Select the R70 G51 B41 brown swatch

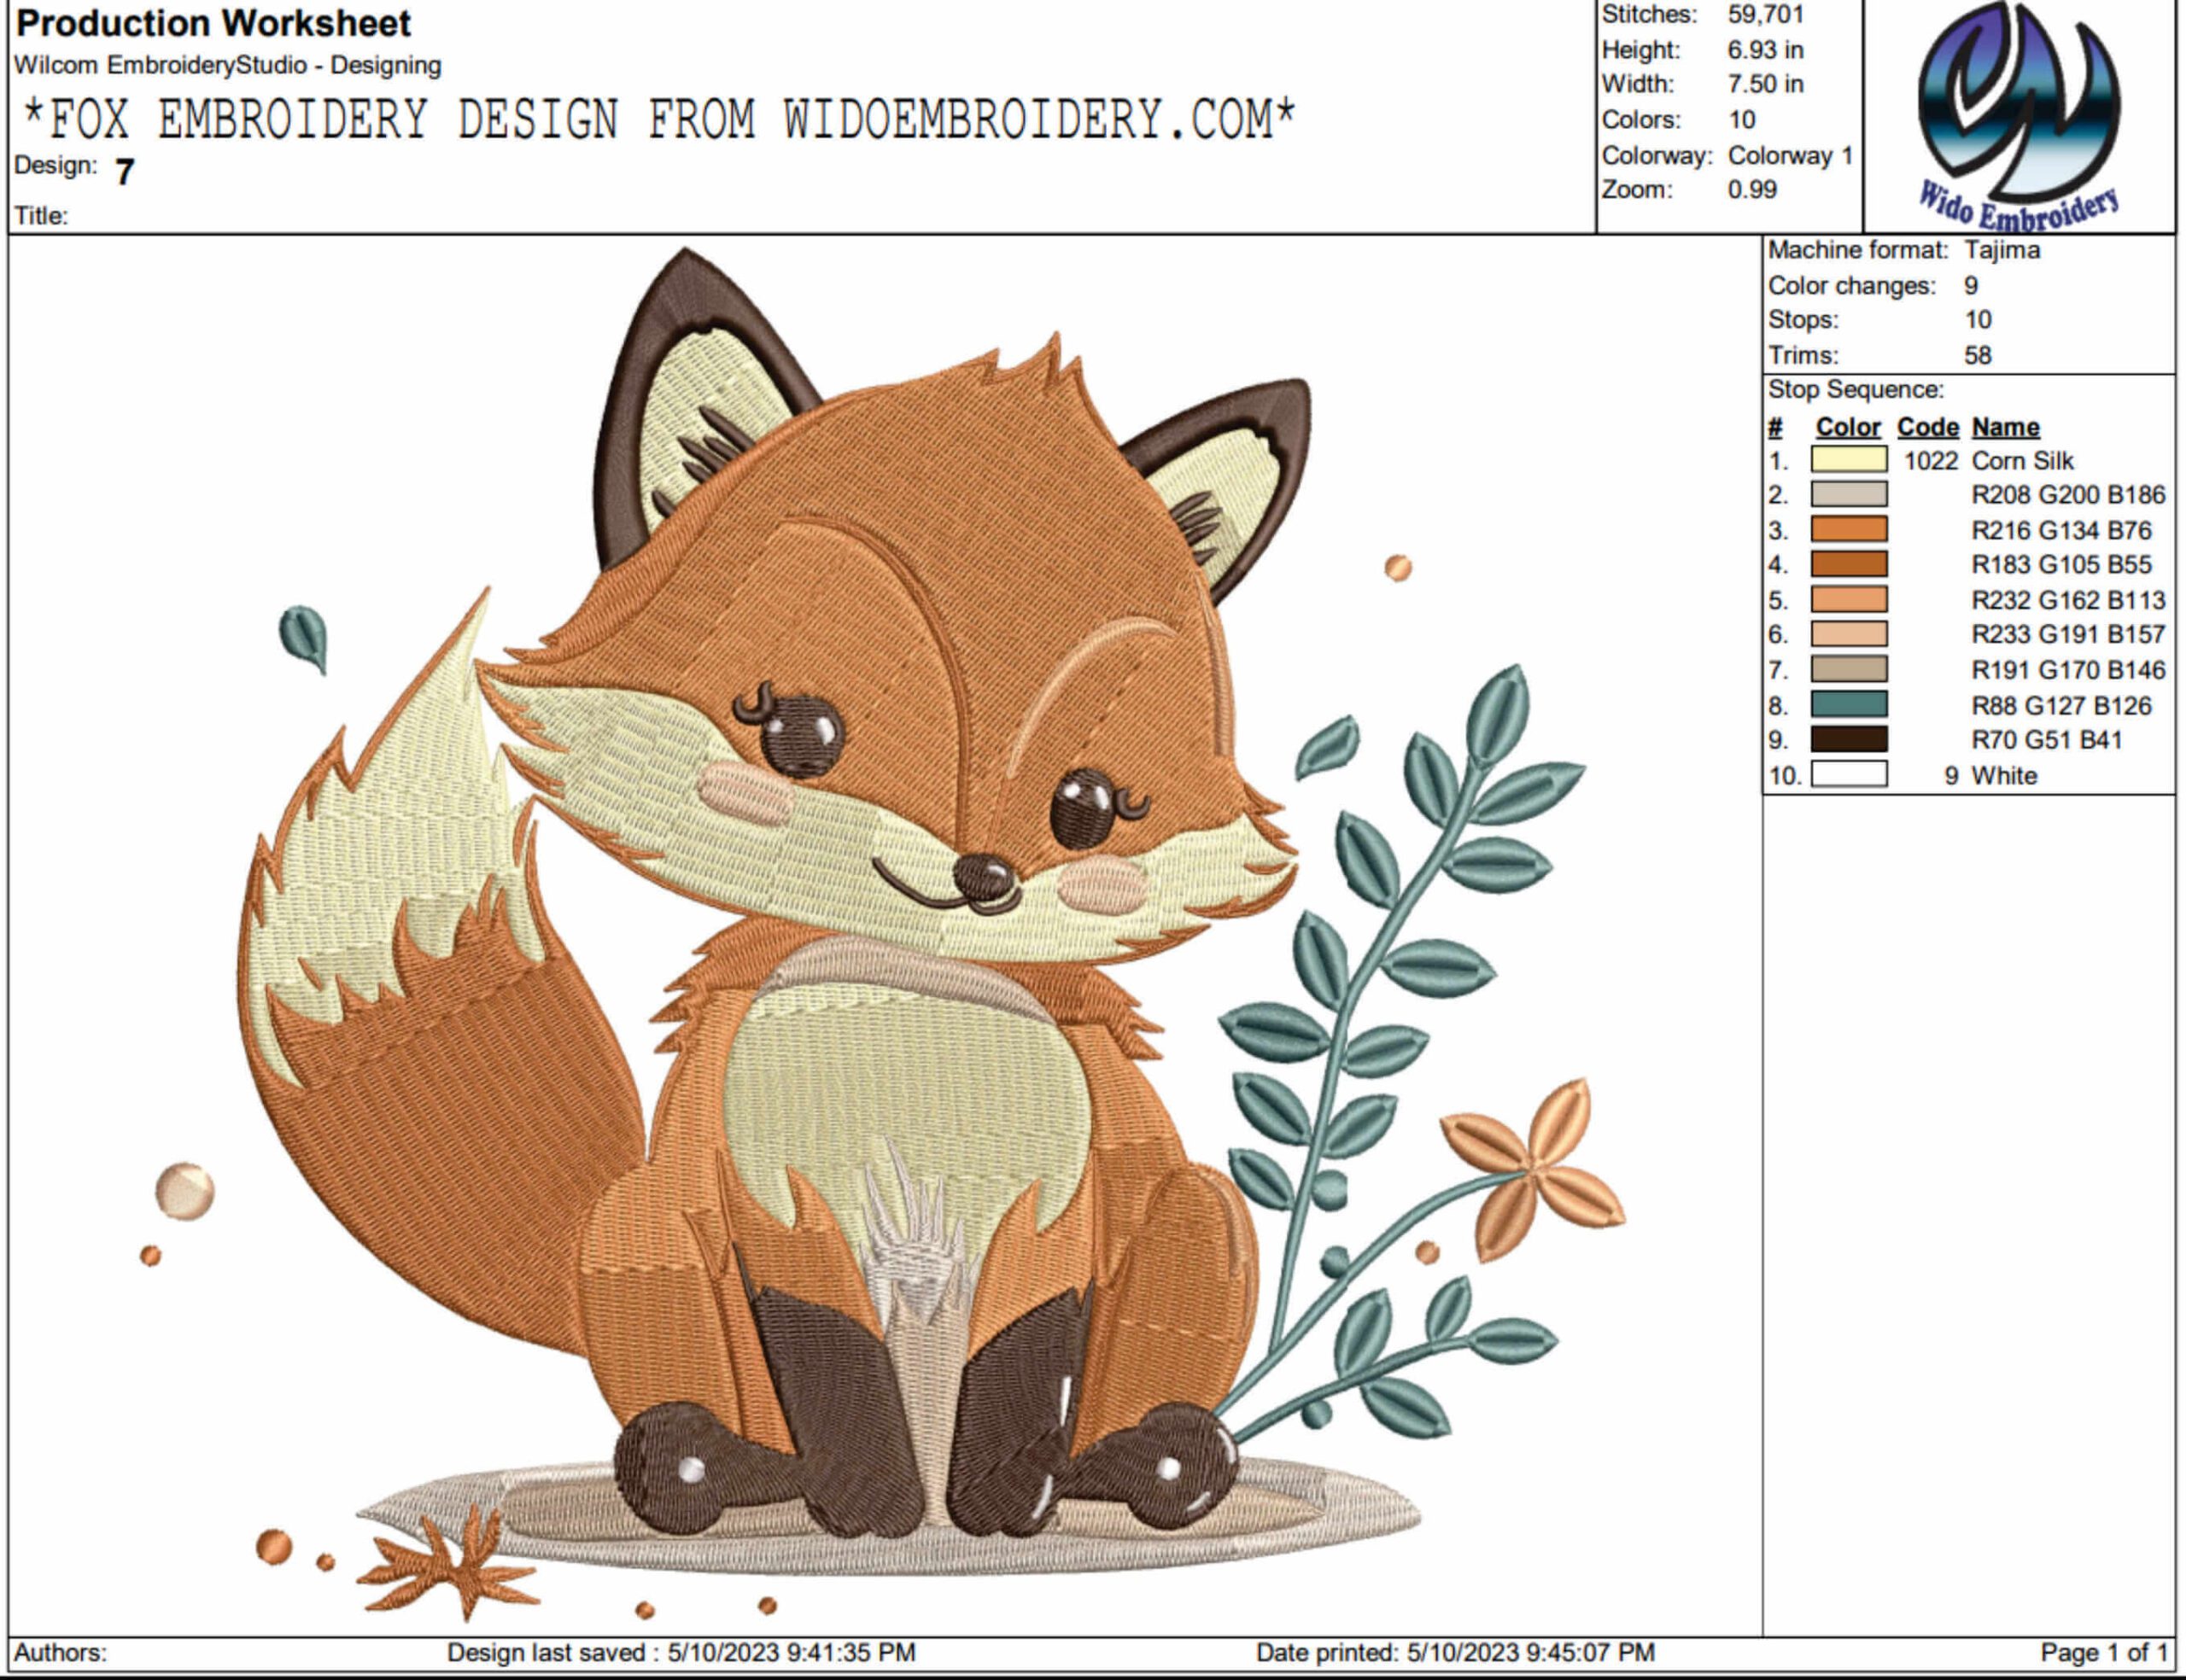(x=1848, y=739)
